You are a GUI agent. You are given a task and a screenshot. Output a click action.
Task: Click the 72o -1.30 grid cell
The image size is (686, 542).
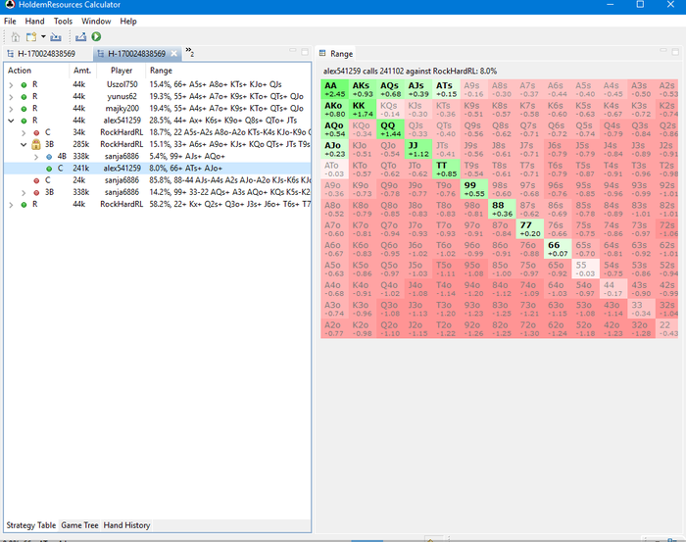point(529,328)
